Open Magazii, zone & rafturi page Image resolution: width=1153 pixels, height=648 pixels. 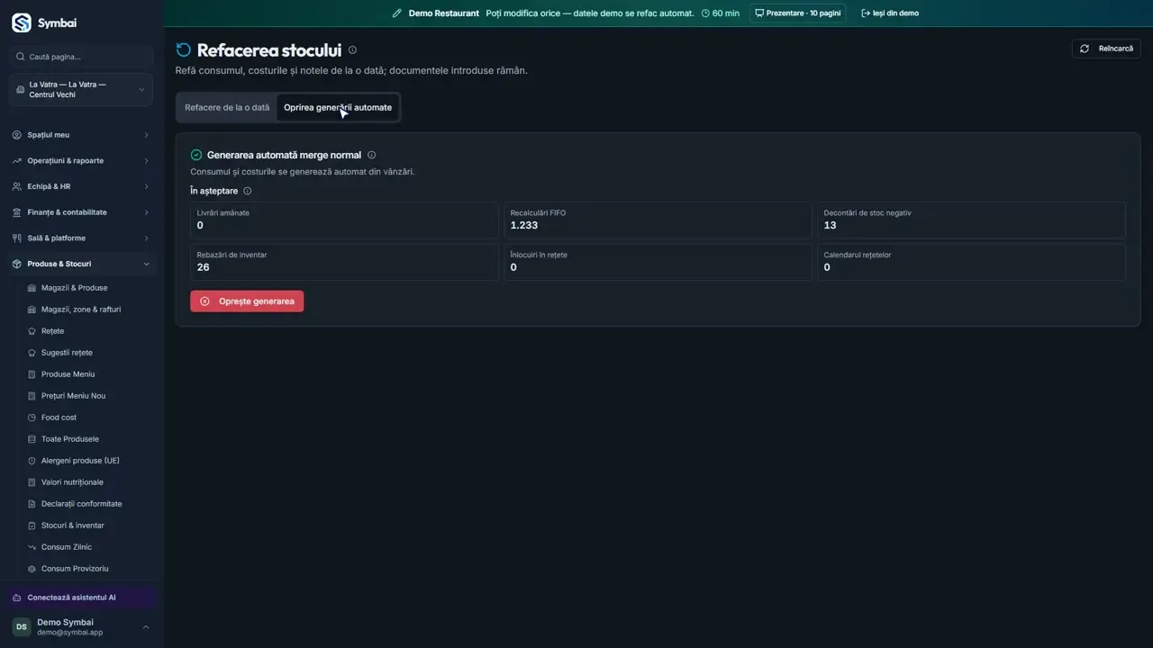click(81, 310)
